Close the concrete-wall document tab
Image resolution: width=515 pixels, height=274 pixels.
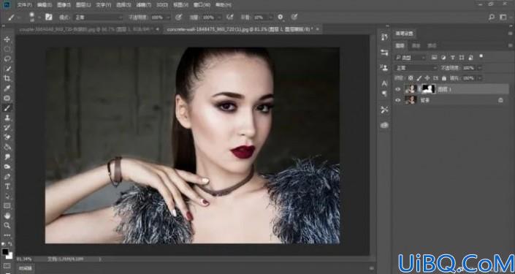[x=317, y=29]
